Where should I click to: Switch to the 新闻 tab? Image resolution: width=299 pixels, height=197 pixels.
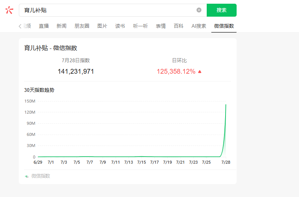point(61,26)
